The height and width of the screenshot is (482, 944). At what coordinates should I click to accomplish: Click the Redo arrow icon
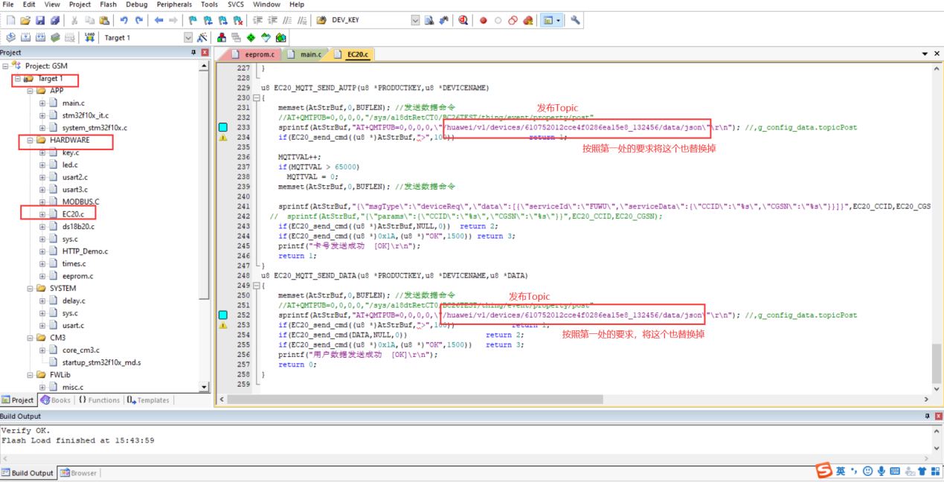click(x=139, y=20)
